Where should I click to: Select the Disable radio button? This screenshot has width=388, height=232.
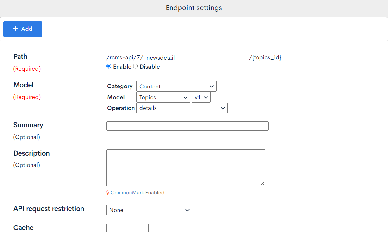click(135, 66)
